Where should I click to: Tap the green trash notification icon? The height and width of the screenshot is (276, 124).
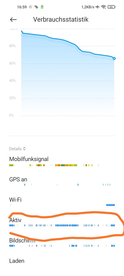[x=42, y=7]
